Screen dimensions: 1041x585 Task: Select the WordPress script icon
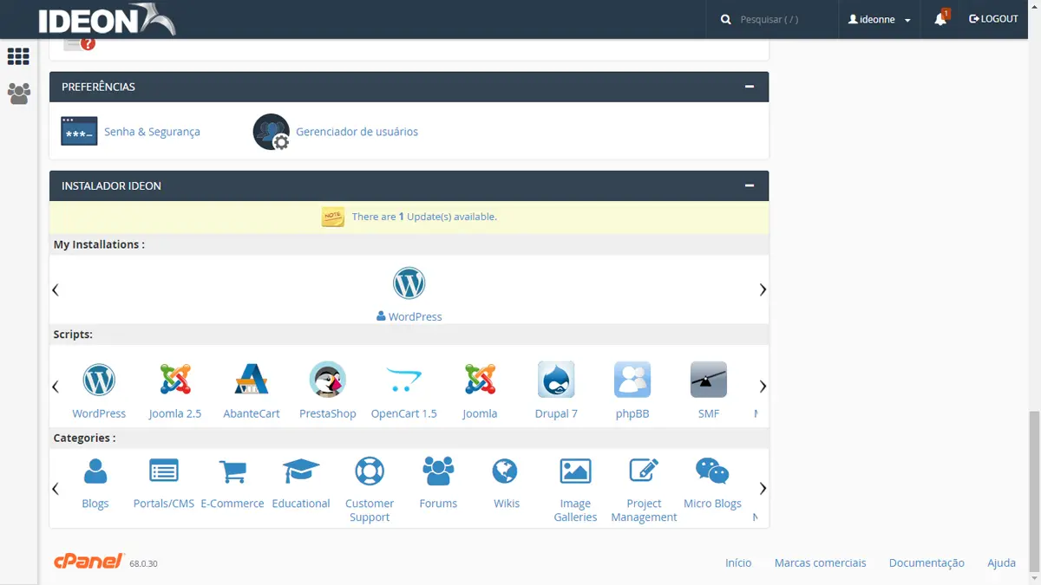99,380
